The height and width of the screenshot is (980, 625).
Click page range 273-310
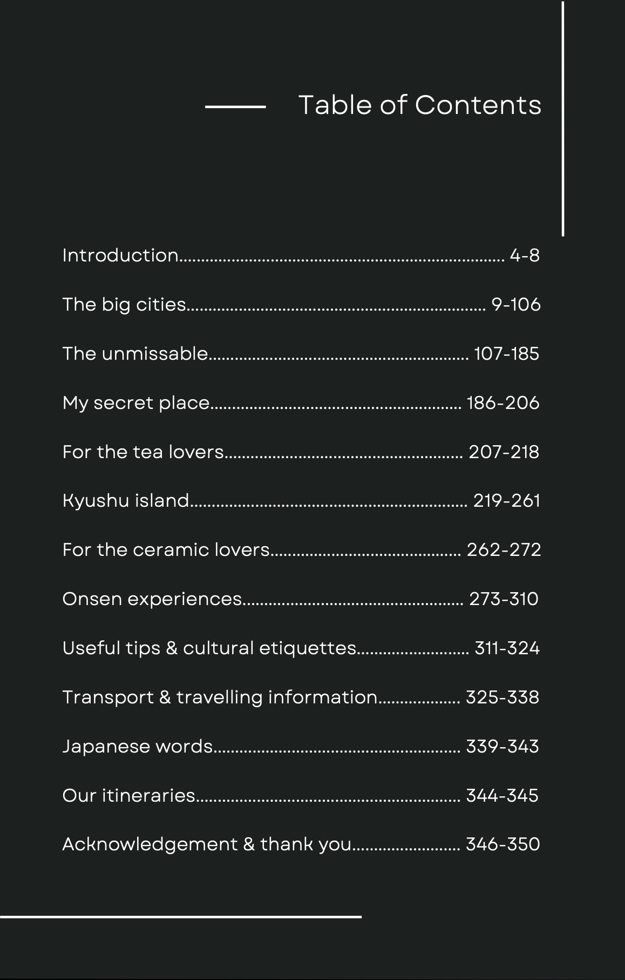tap(504, 599)
